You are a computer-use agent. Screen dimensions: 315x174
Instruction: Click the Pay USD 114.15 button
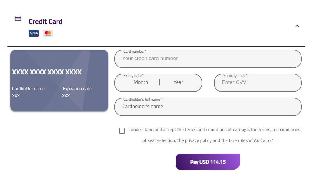208,162
